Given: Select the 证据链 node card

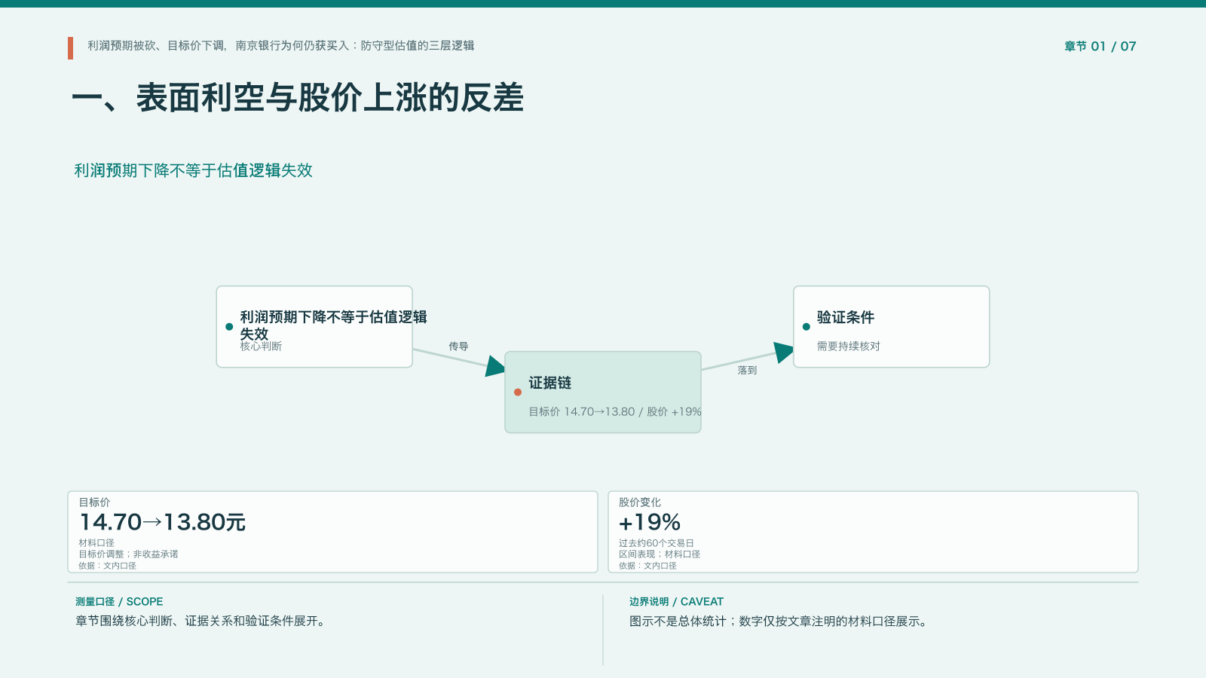Looking at the screenshot, I should click(x=603, y=392).
